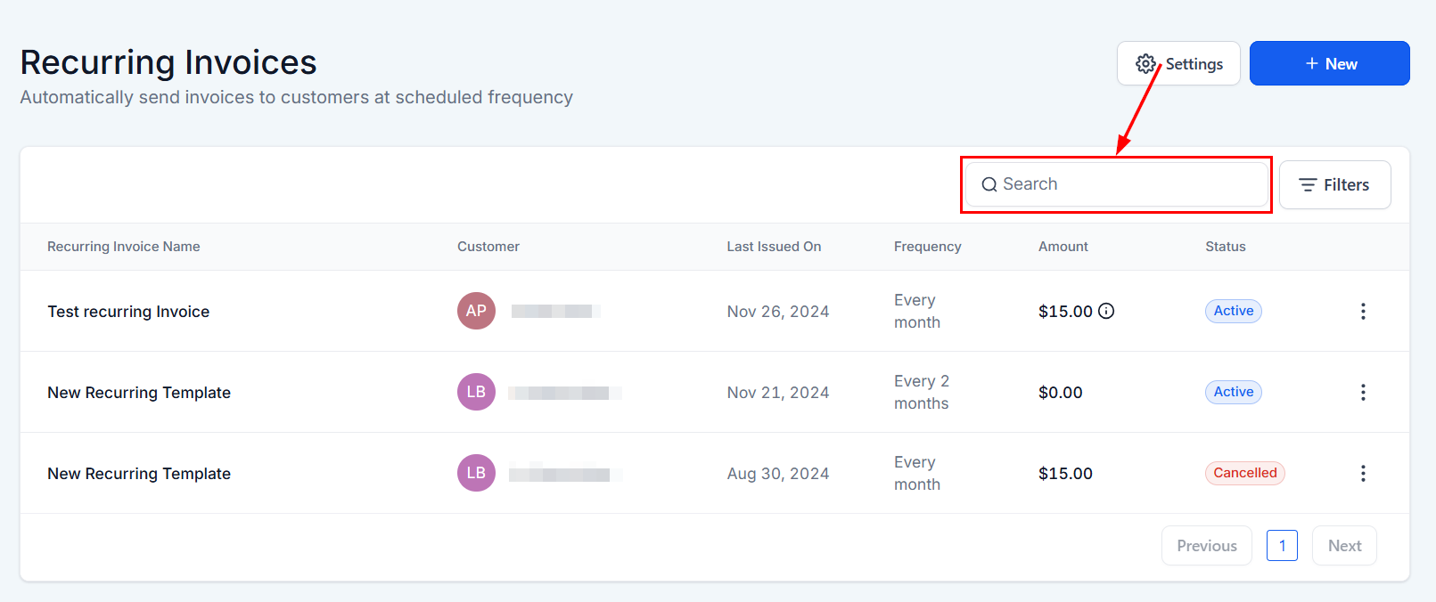Open Test recurring Invoice entry
Screen dimensions: 1436x602
coord(128,312)
